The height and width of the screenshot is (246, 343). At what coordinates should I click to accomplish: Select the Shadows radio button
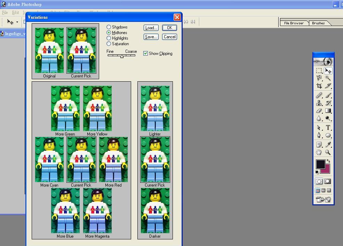point(109,27)
